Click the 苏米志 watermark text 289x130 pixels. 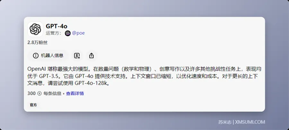224,122
